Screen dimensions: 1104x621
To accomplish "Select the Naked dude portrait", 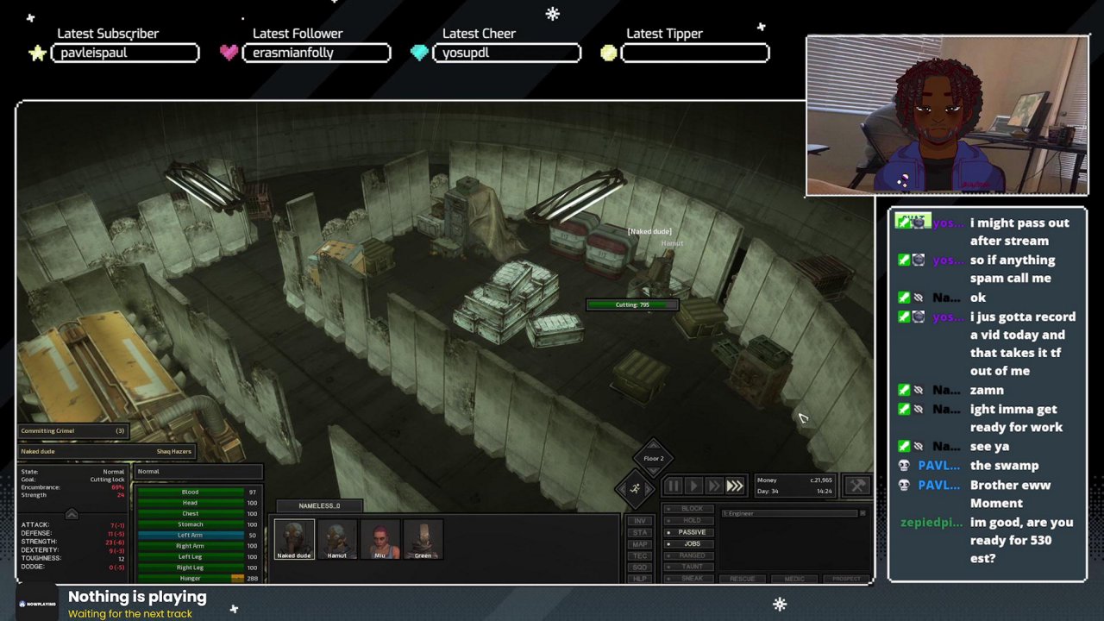I will pyautogui.click(x=294, y=539).
